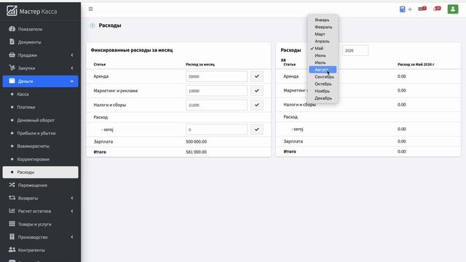Click the Деньги wallet icon
The width and height of the screenshot is (466, 262).
pos(12,81)
